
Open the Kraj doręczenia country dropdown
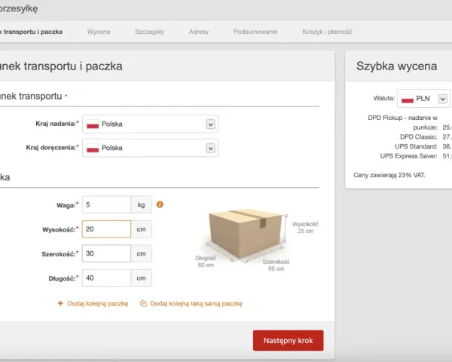coord(150,148)
